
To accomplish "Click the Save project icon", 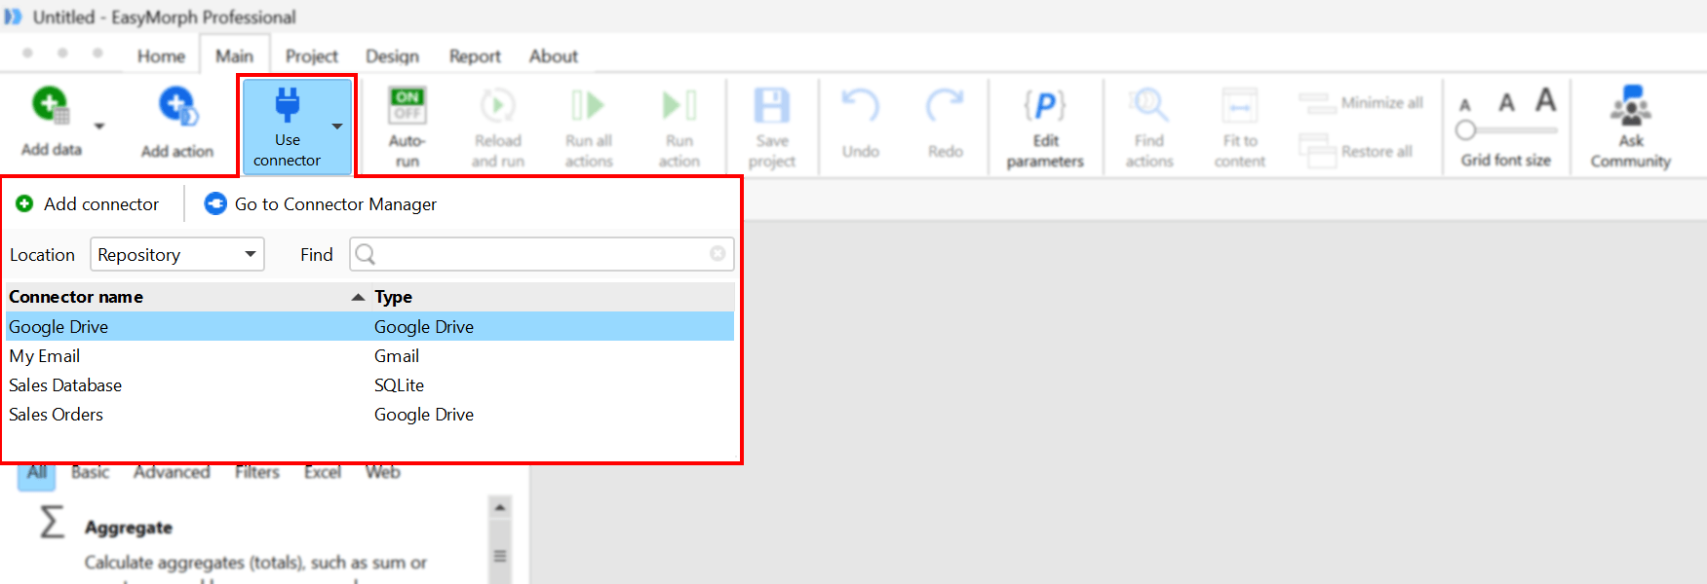I will (x=772, y=104).
